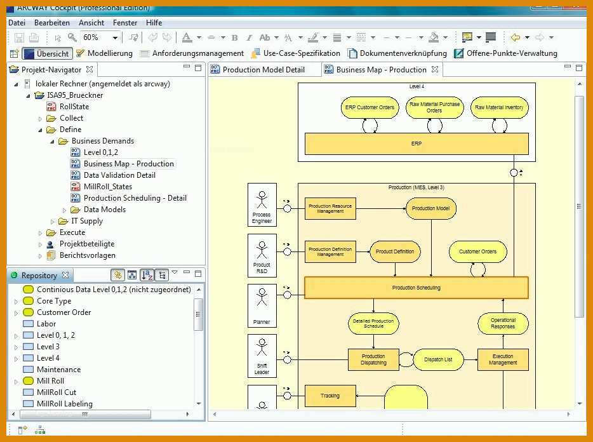Image resolution: width=593 pixels, height=442 pixels.
Task: Toggle alphabetical sorting in Repository
Action: (147, 275)
